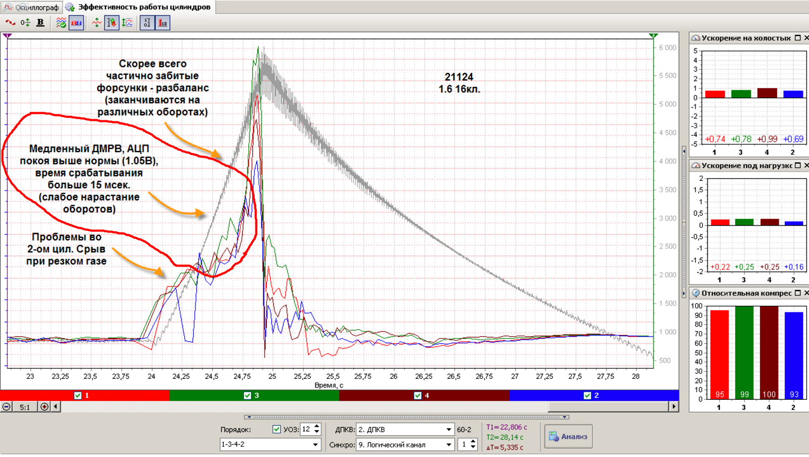The width and height of the screenshot is (809, 457).
Task: Toggle the 1/0 scale toolbar icon
Action: point(147,23)
